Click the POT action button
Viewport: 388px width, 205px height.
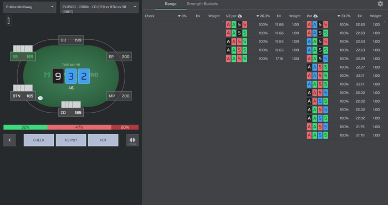[x=103, y=140]
